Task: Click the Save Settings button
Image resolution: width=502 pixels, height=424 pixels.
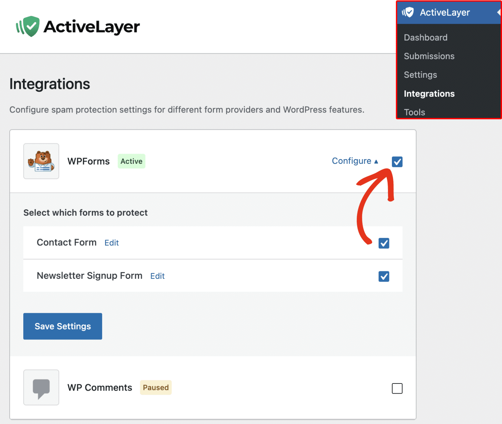Action: [63, 326]
